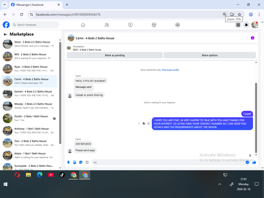Click the browser zoom magnifier icon

click(x=224, y=14)
